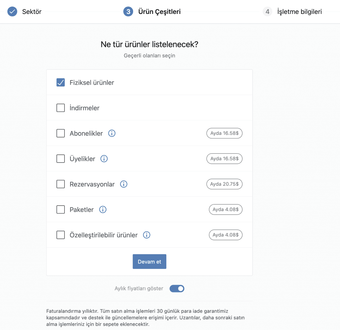Select the step 3 circle icon

(x=128, y=12)
